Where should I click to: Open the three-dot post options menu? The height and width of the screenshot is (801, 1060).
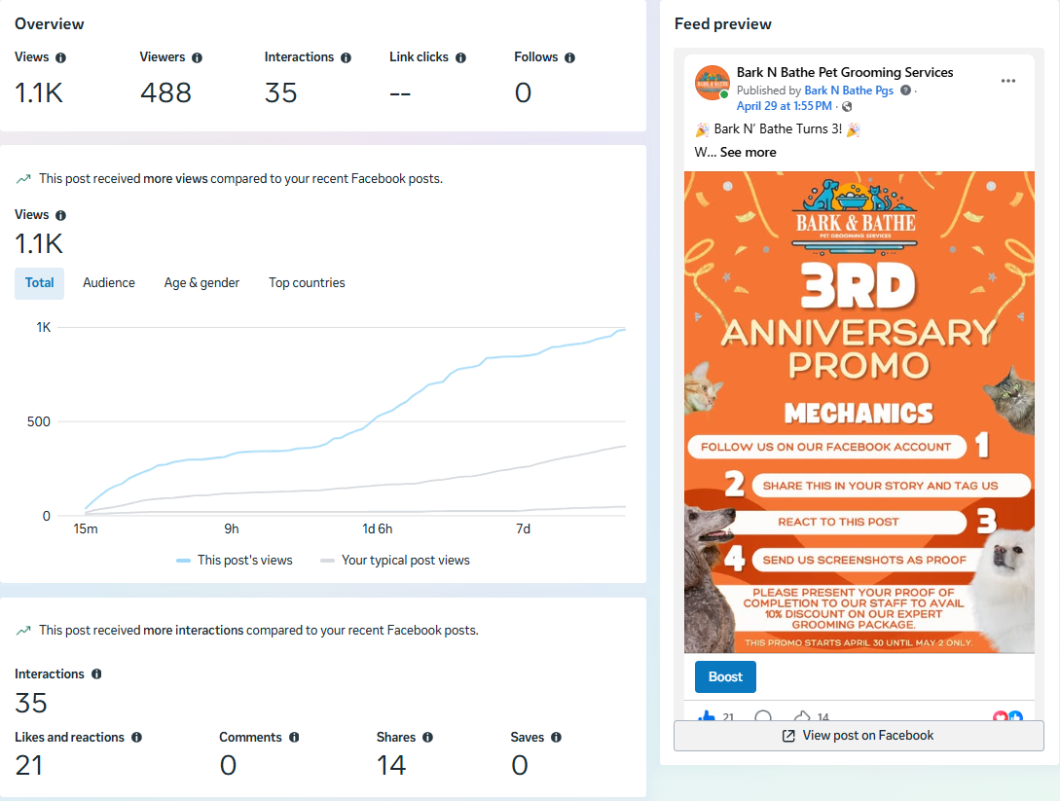(x=1008, y=81)
